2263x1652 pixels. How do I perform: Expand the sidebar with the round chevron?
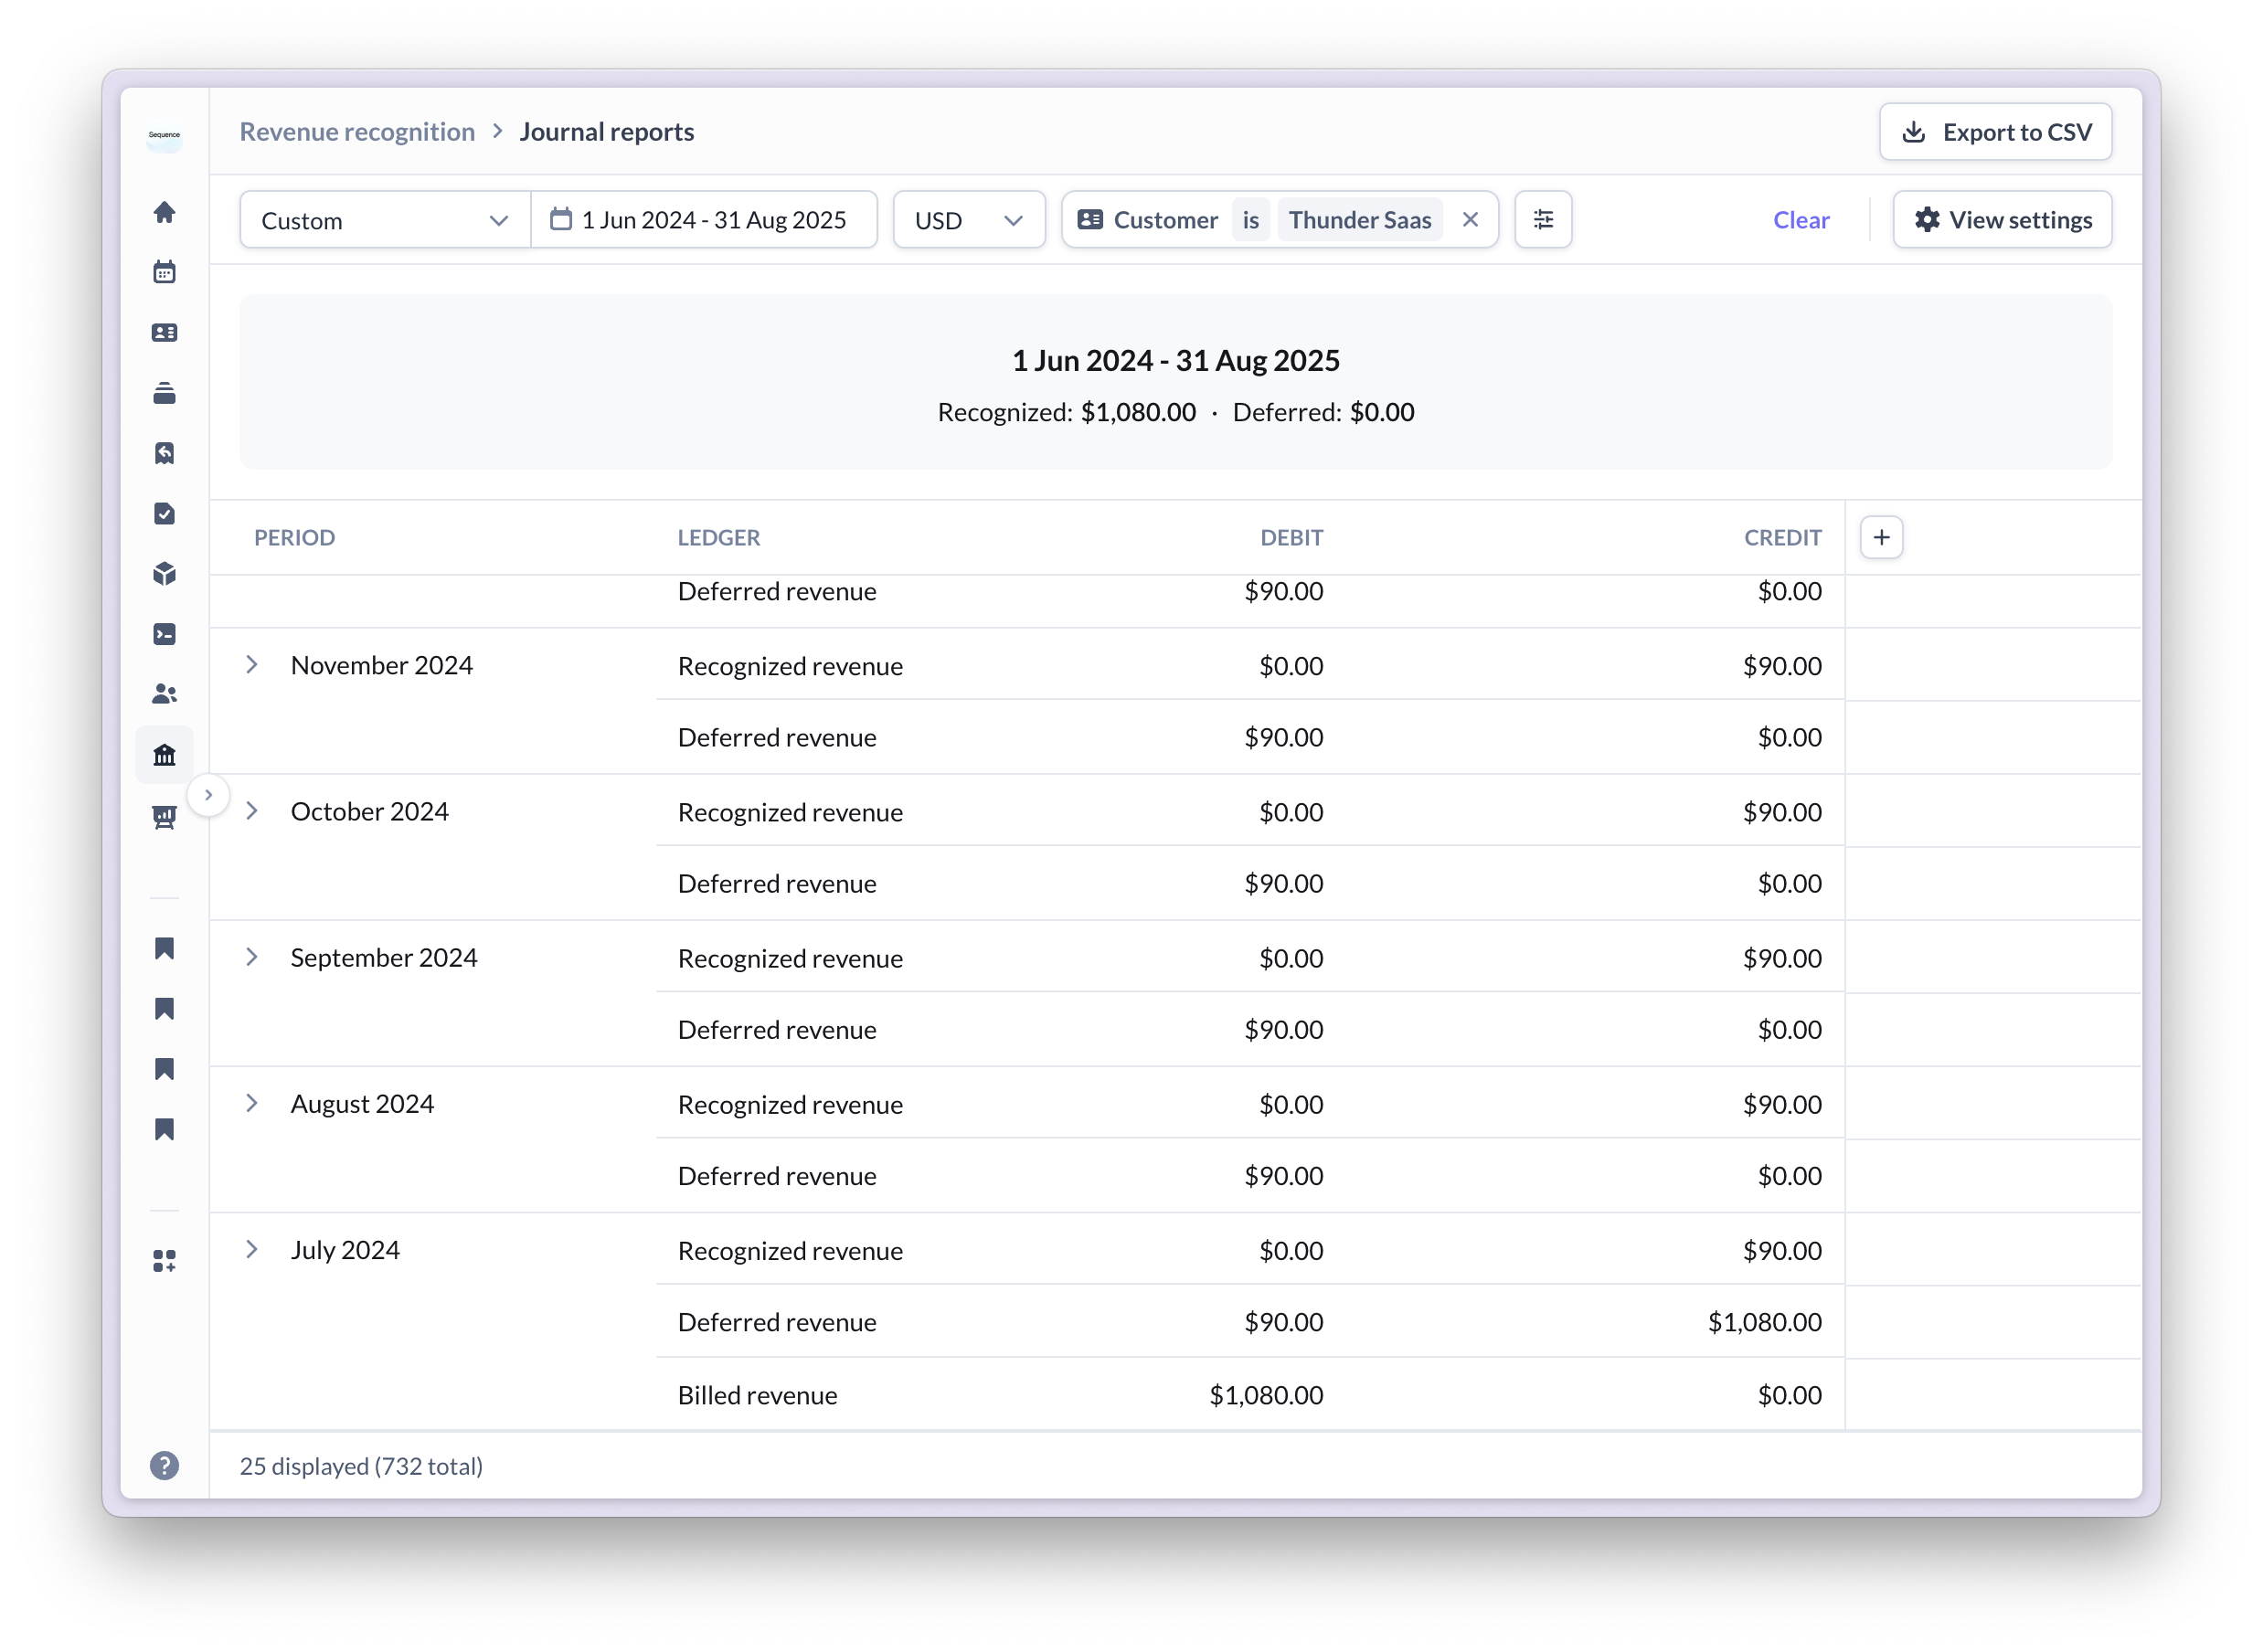208,795
